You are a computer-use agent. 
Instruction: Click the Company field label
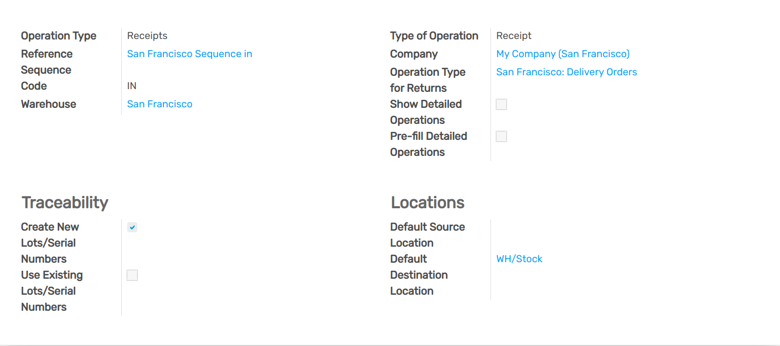click(414, 54)
